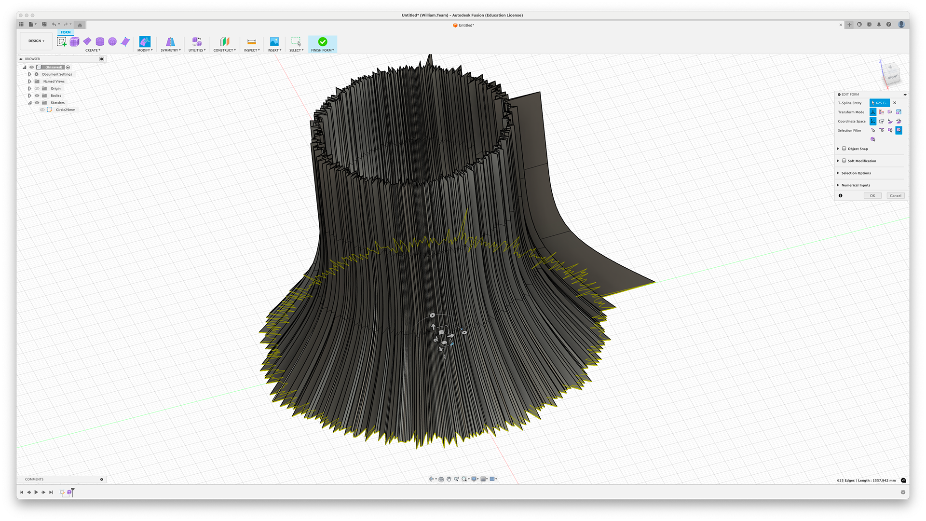Toggle visibility of the Origin folder

pos(37,88)
